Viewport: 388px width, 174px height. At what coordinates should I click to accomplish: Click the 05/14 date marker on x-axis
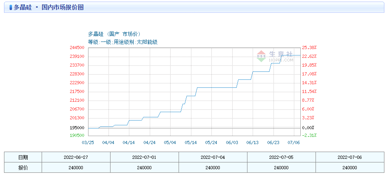[191, 142]
